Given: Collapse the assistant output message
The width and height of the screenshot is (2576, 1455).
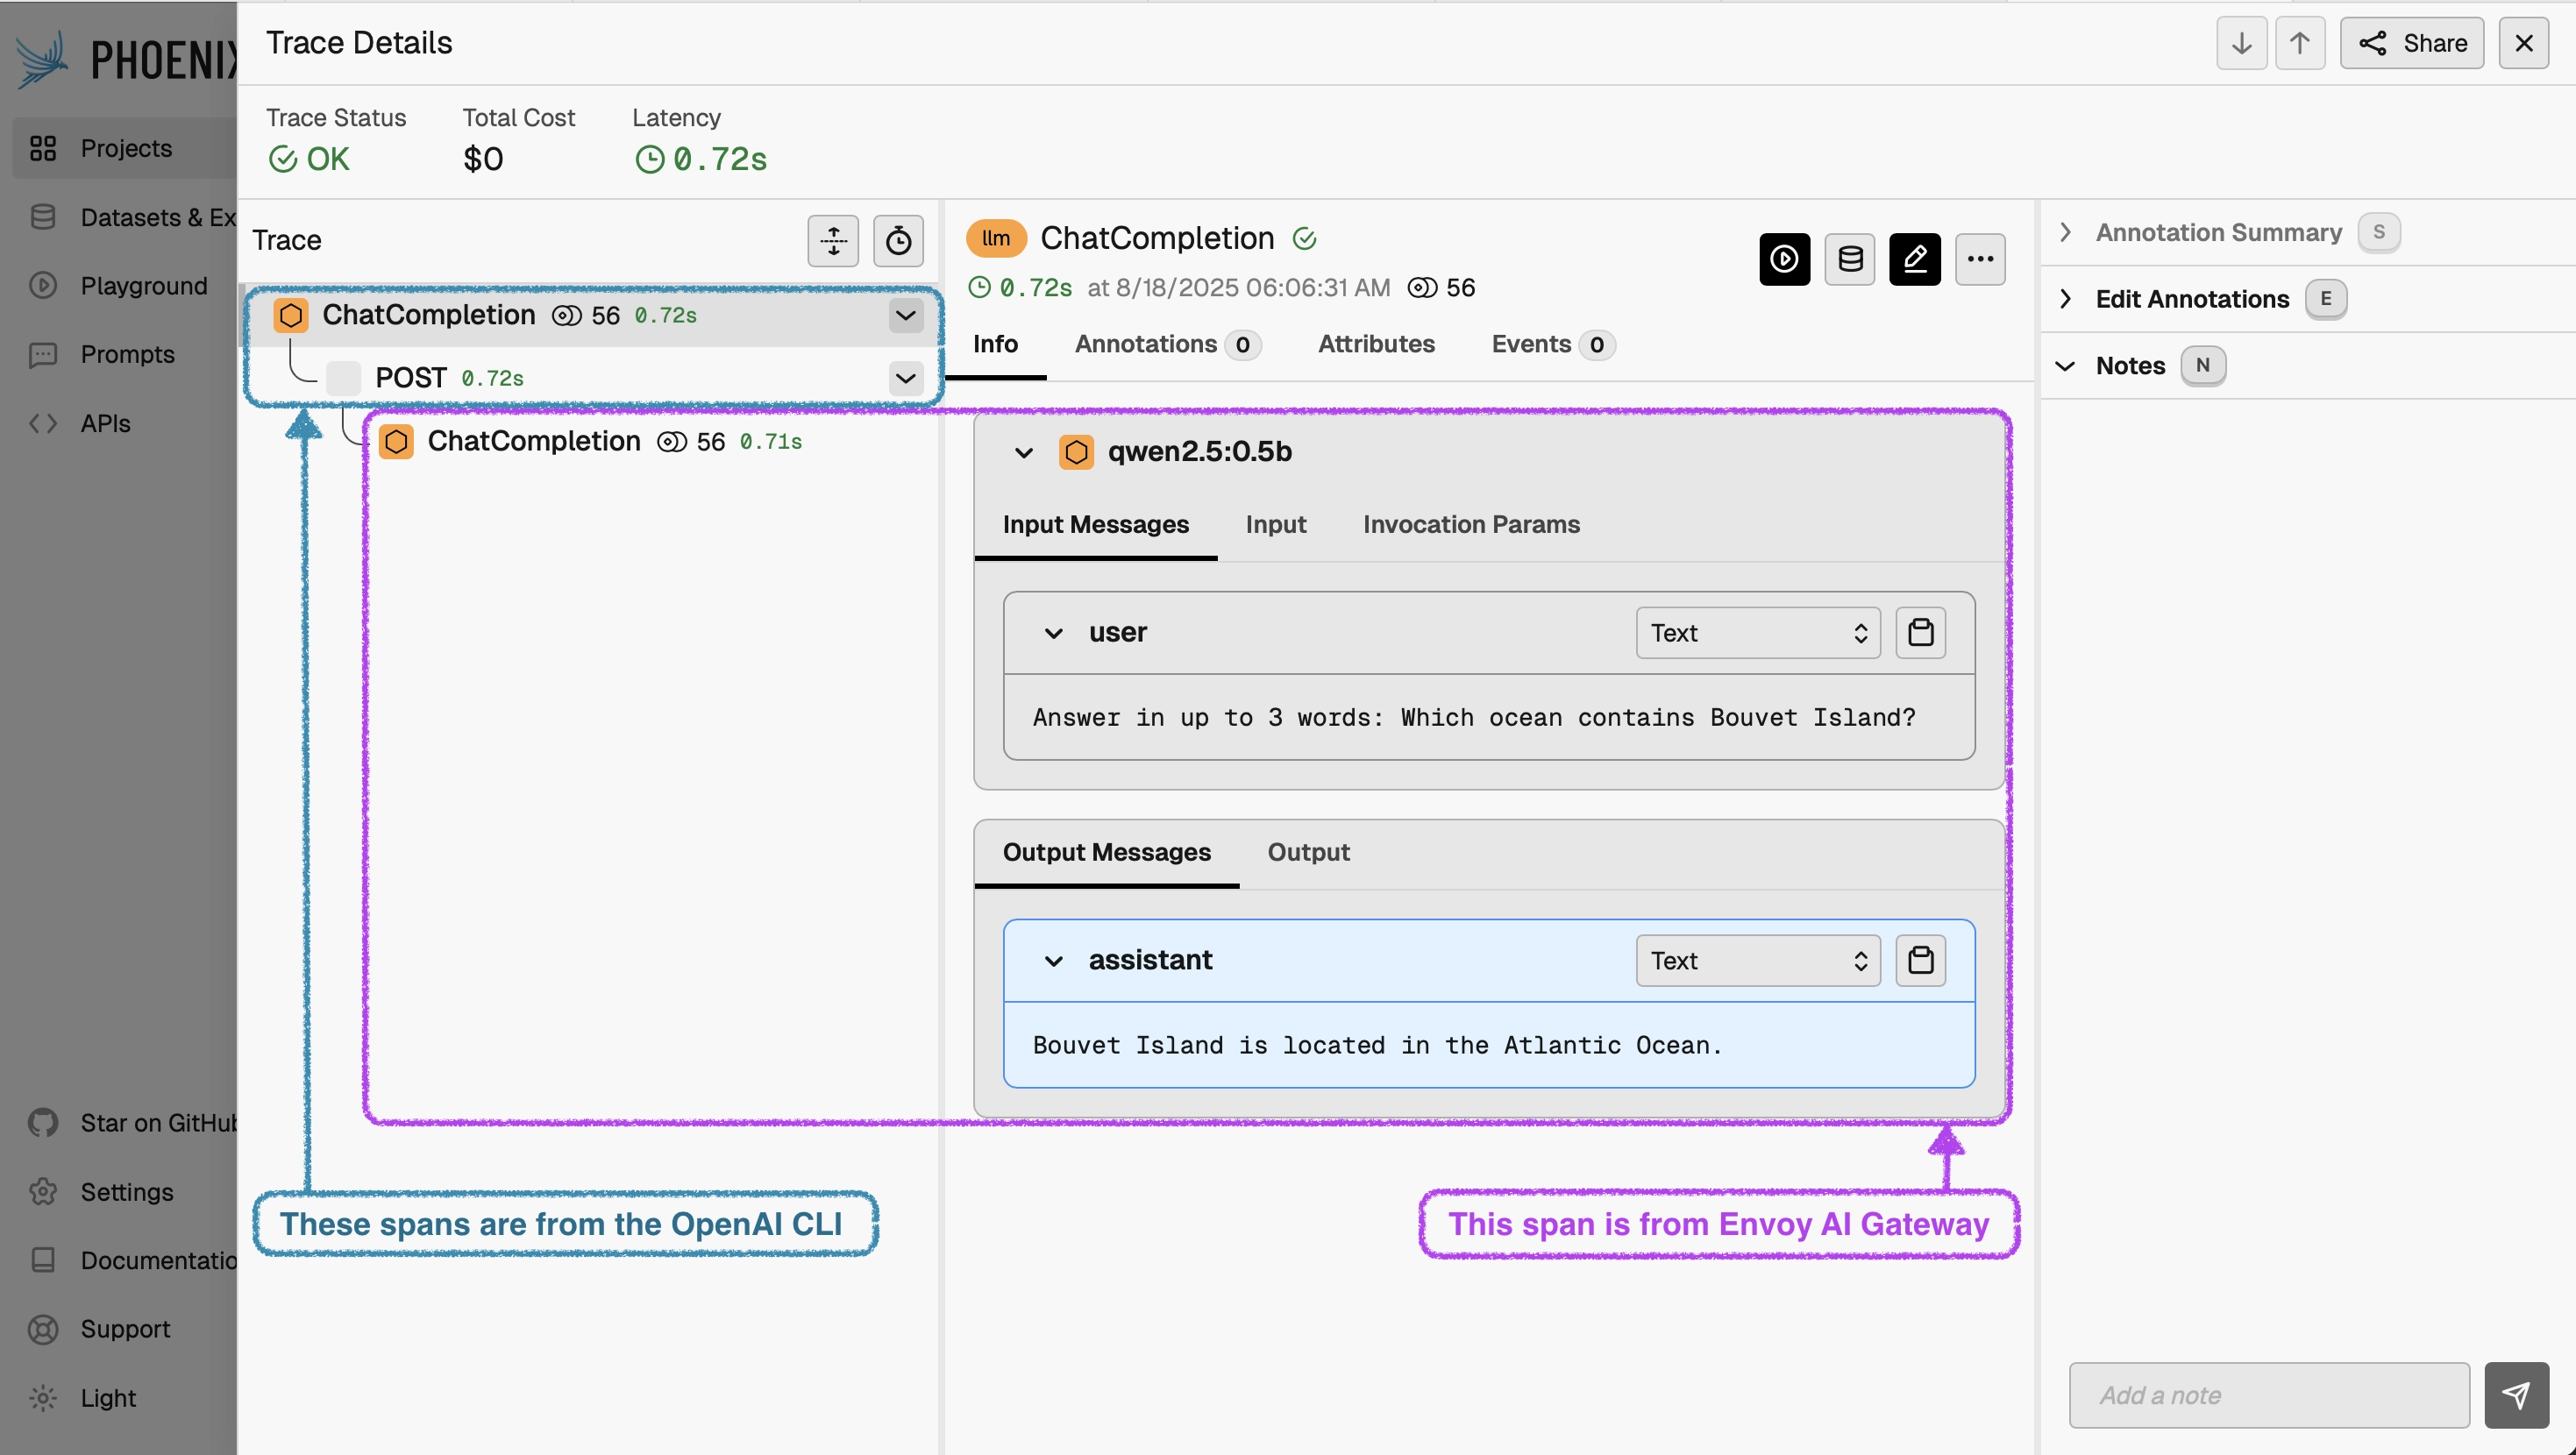Looking at the screenshot, I should [1054, 960].
